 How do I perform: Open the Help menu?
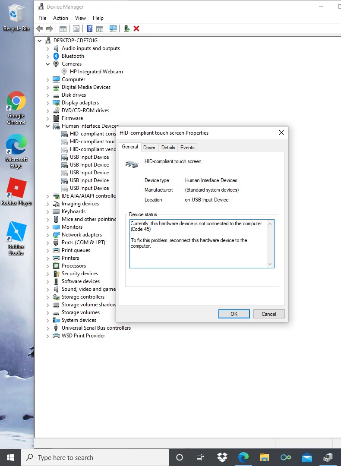coord(98,18)
